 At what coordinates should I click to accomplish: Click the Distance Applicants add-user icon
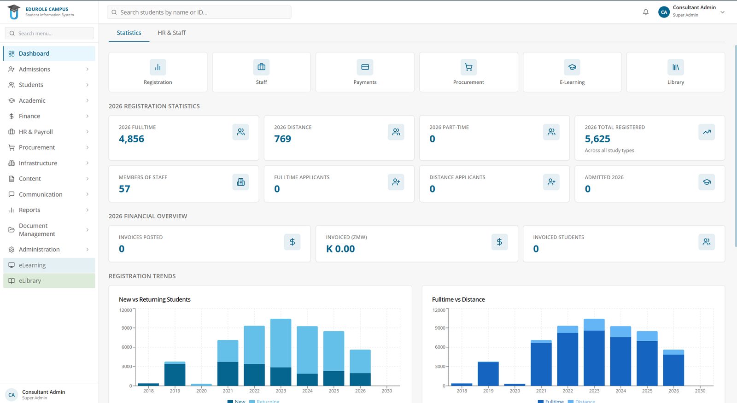[551, 182]
